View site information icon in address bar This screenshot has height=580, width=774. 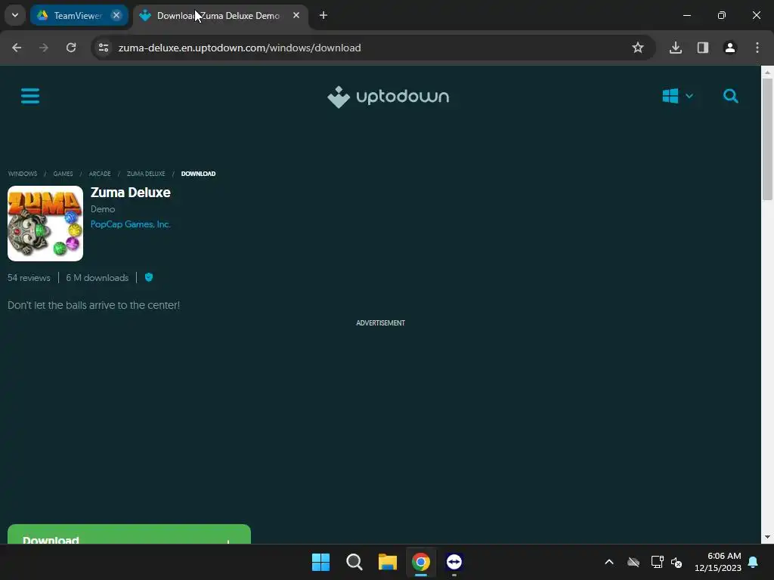(103, 48)
